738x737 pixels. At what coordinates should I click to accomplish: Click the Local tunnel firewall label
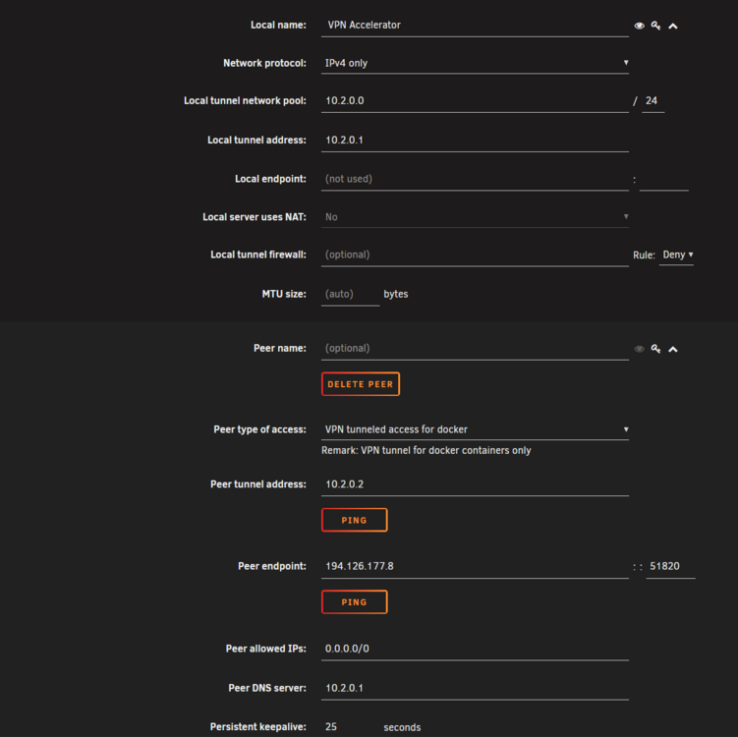(258, 255)
